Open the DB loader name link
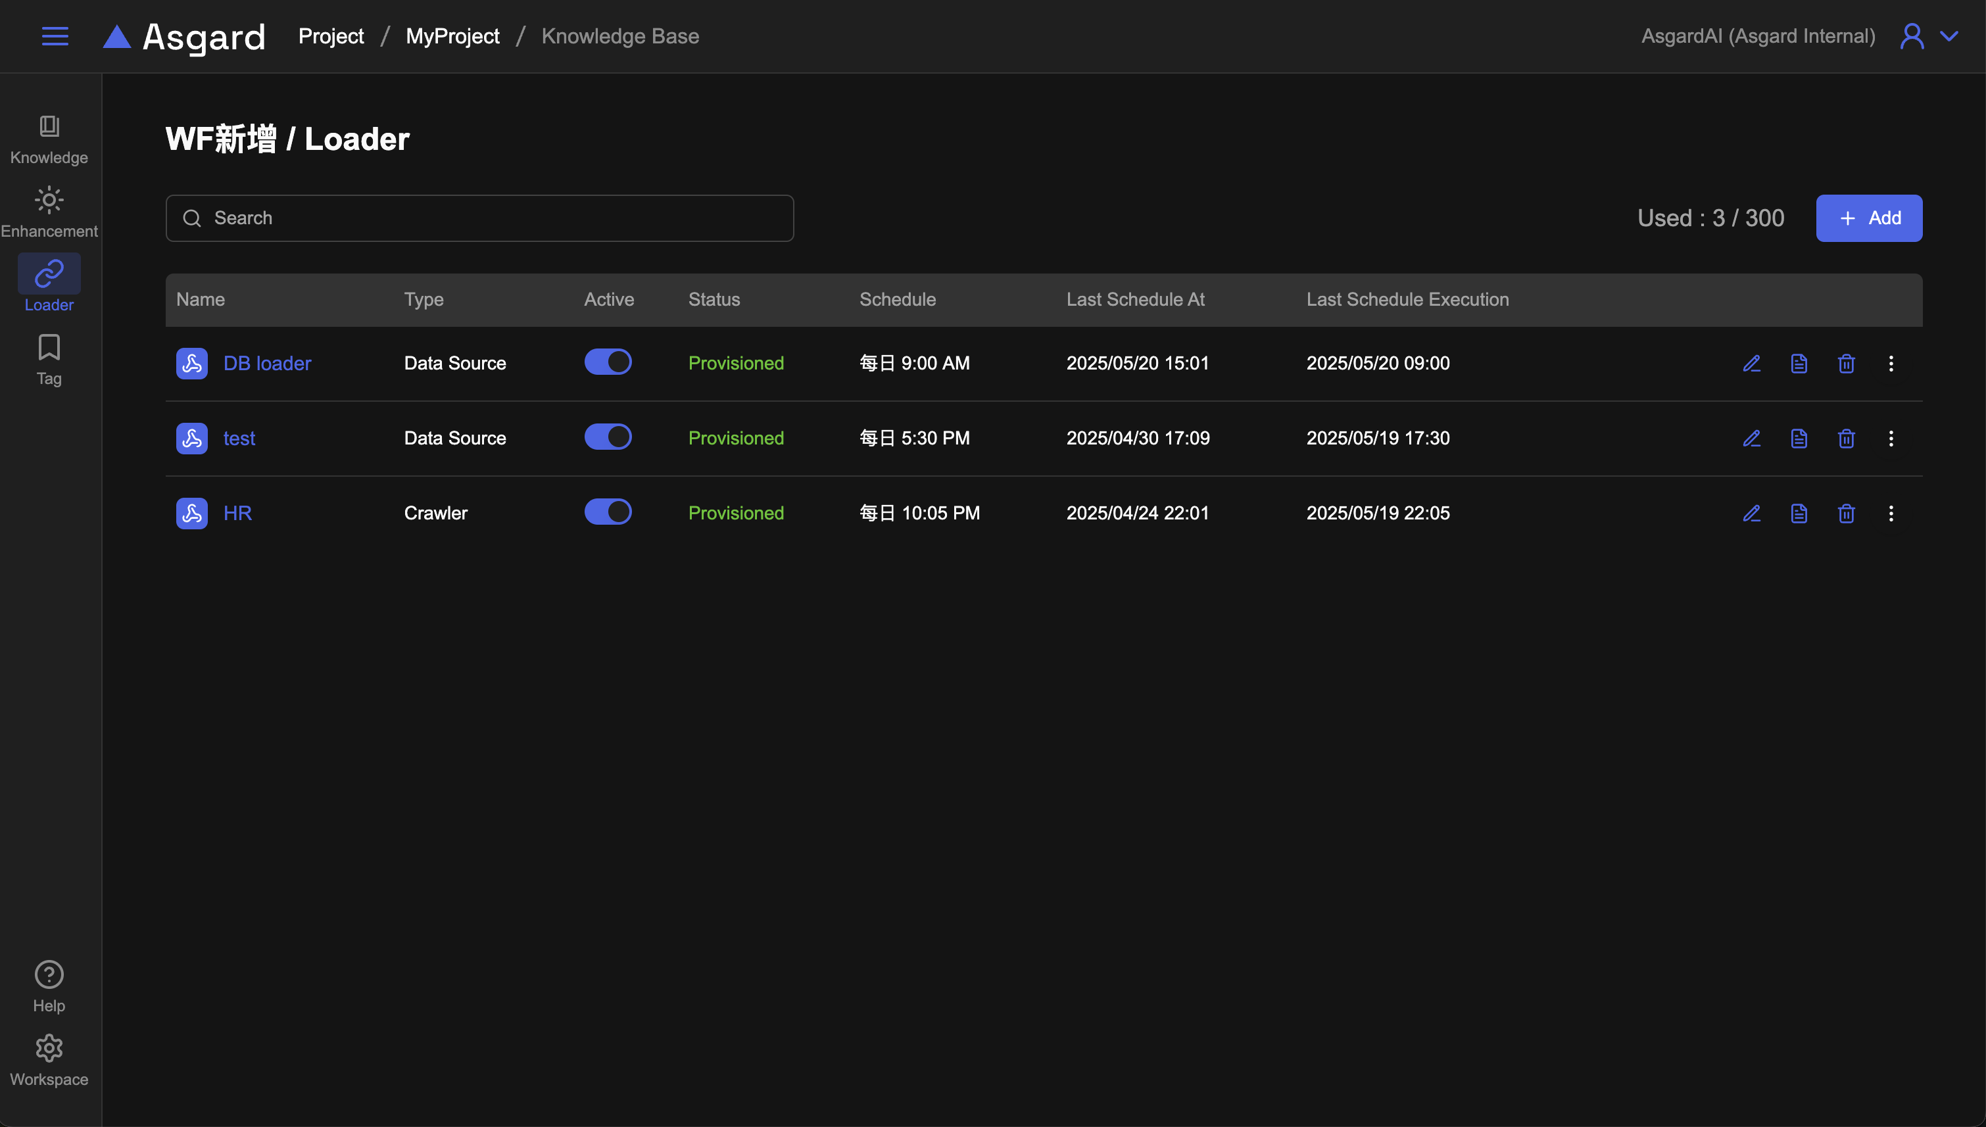 click(x=267, y=363)
